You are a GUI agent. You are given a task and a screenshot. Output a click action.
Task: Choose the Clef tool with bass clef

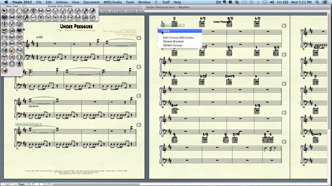19,44
